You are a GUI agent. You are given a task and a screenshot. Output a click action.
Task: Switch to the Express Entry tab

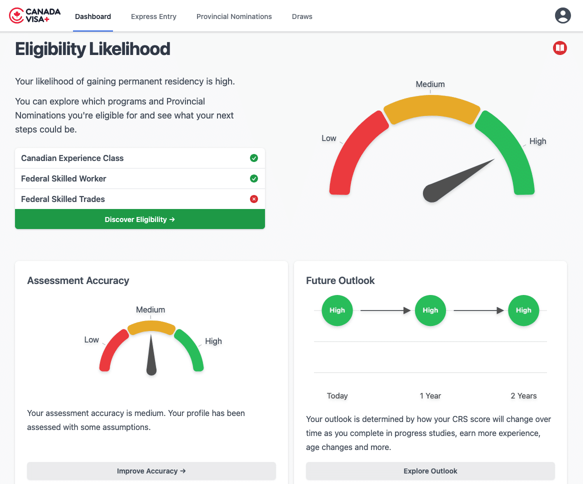pyautogui.click(x=153, y=16)
